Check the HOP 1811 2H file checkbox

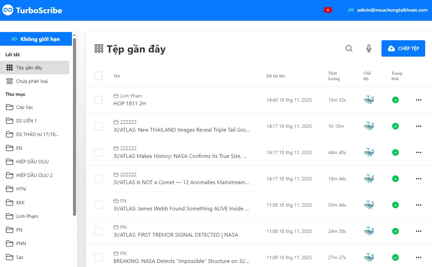(x=98, y=100)
